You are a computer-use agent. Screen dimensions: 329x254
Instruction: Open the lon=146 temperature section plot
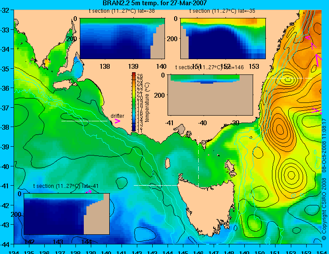coord(210,95)
